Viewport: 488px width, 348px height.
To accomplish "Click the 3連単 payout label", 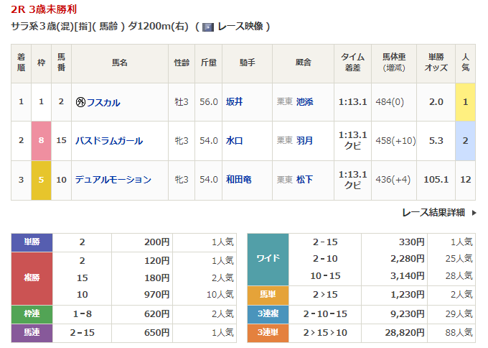I will coord(268,334).
